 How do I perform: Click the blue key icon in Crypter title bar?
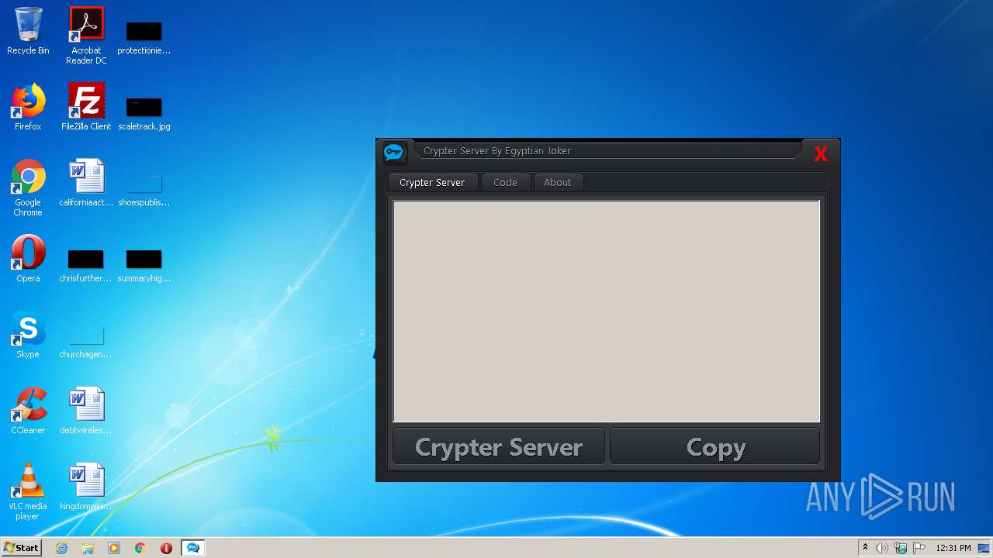click(x=394, y=152)
